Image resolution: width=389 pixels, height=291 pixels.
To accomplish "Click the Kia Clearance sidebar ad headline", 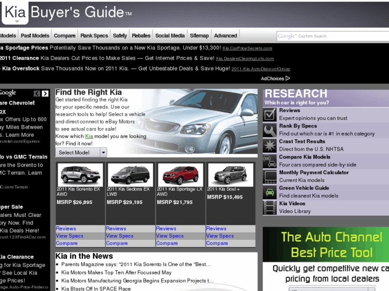I will [x=17, y=257].
